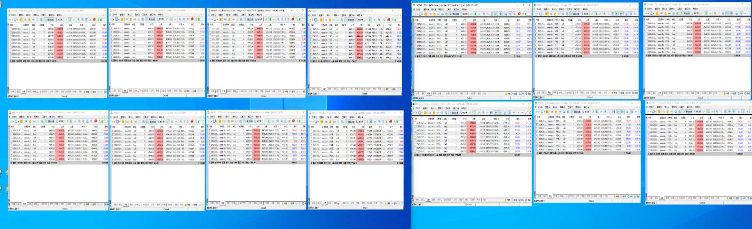This screenshot has width=752, height=229.
Task: Click new chart icon in fourth top-row left-screen window
Action: point(310,20)
